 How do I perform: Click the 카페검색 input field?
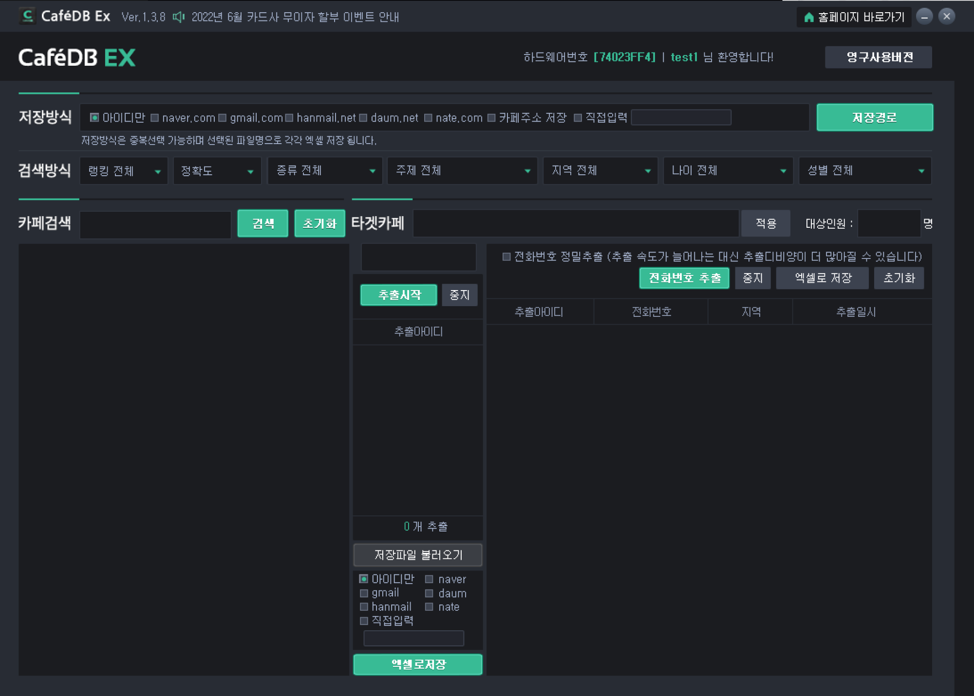click(155, 224)
